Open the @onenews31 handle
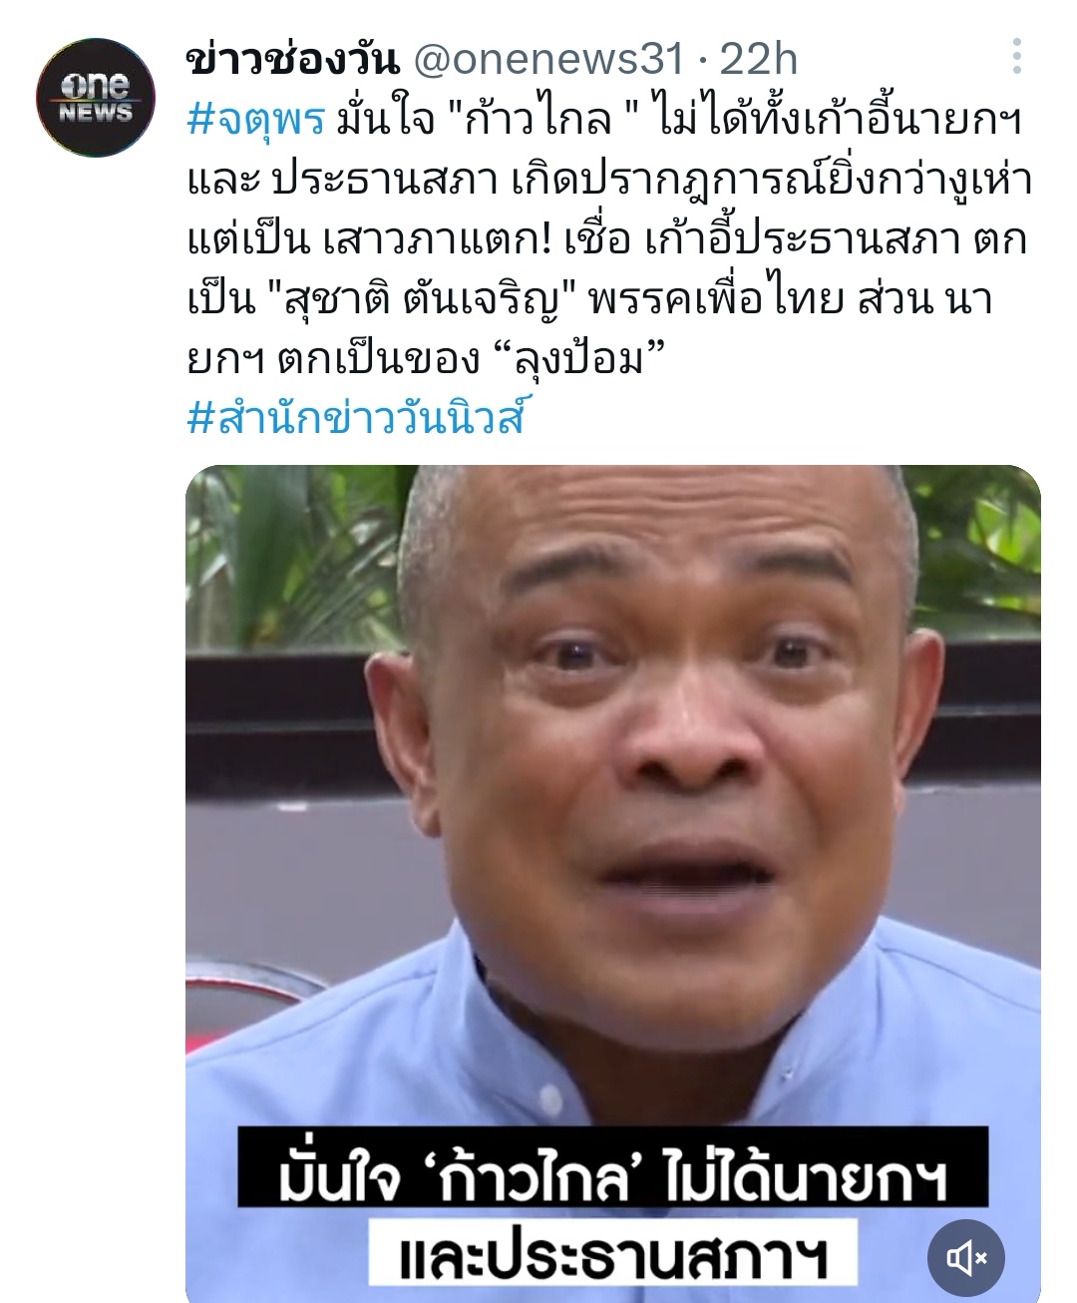The image size is (1077, 1303). (x=547, y=60)
